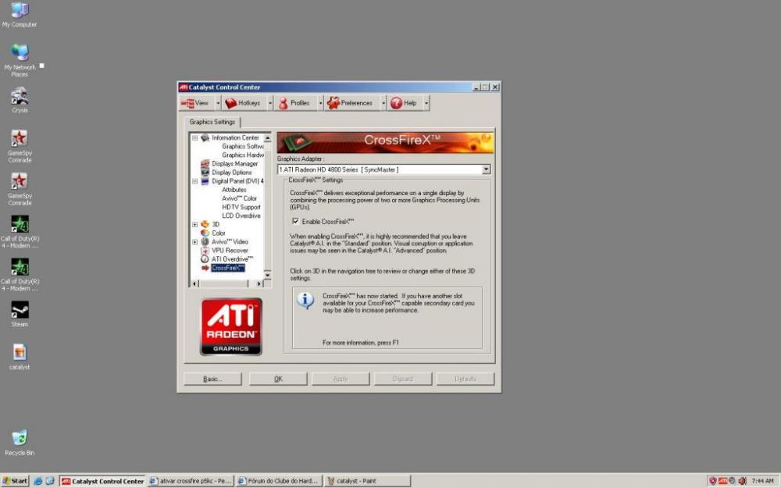
Task: Click the Defaults button
Action: click(x=465, y=379)
